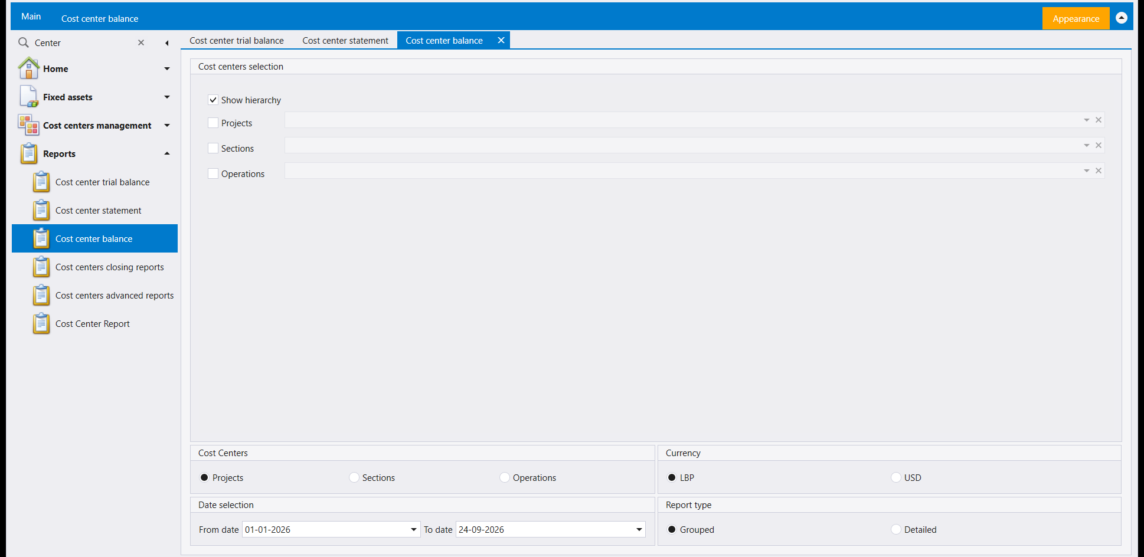Click the Fixed assets document icon
The image size is (1144, 557).
[28, 97]
